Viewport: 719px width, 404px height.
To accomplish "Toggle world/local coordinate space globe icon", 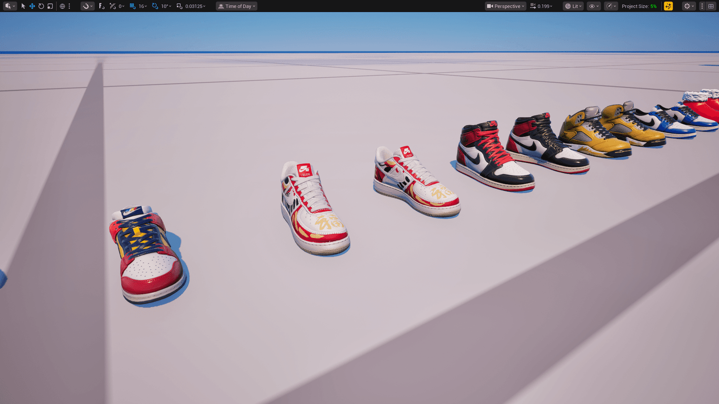I will point(62,6).
